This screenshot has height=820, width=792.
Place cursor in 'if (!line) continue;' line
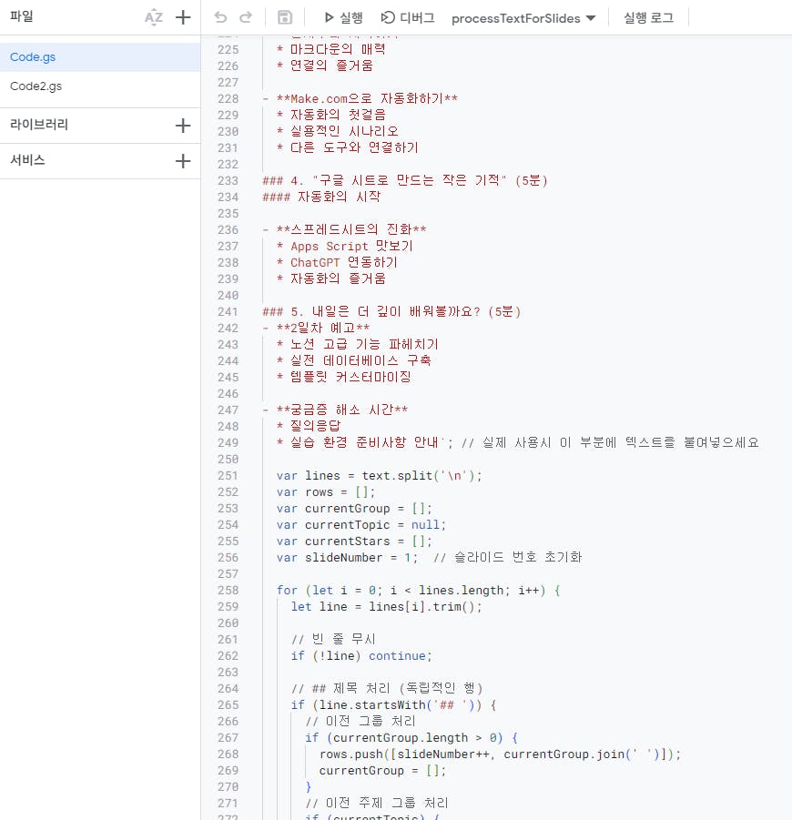click(361, 656)
